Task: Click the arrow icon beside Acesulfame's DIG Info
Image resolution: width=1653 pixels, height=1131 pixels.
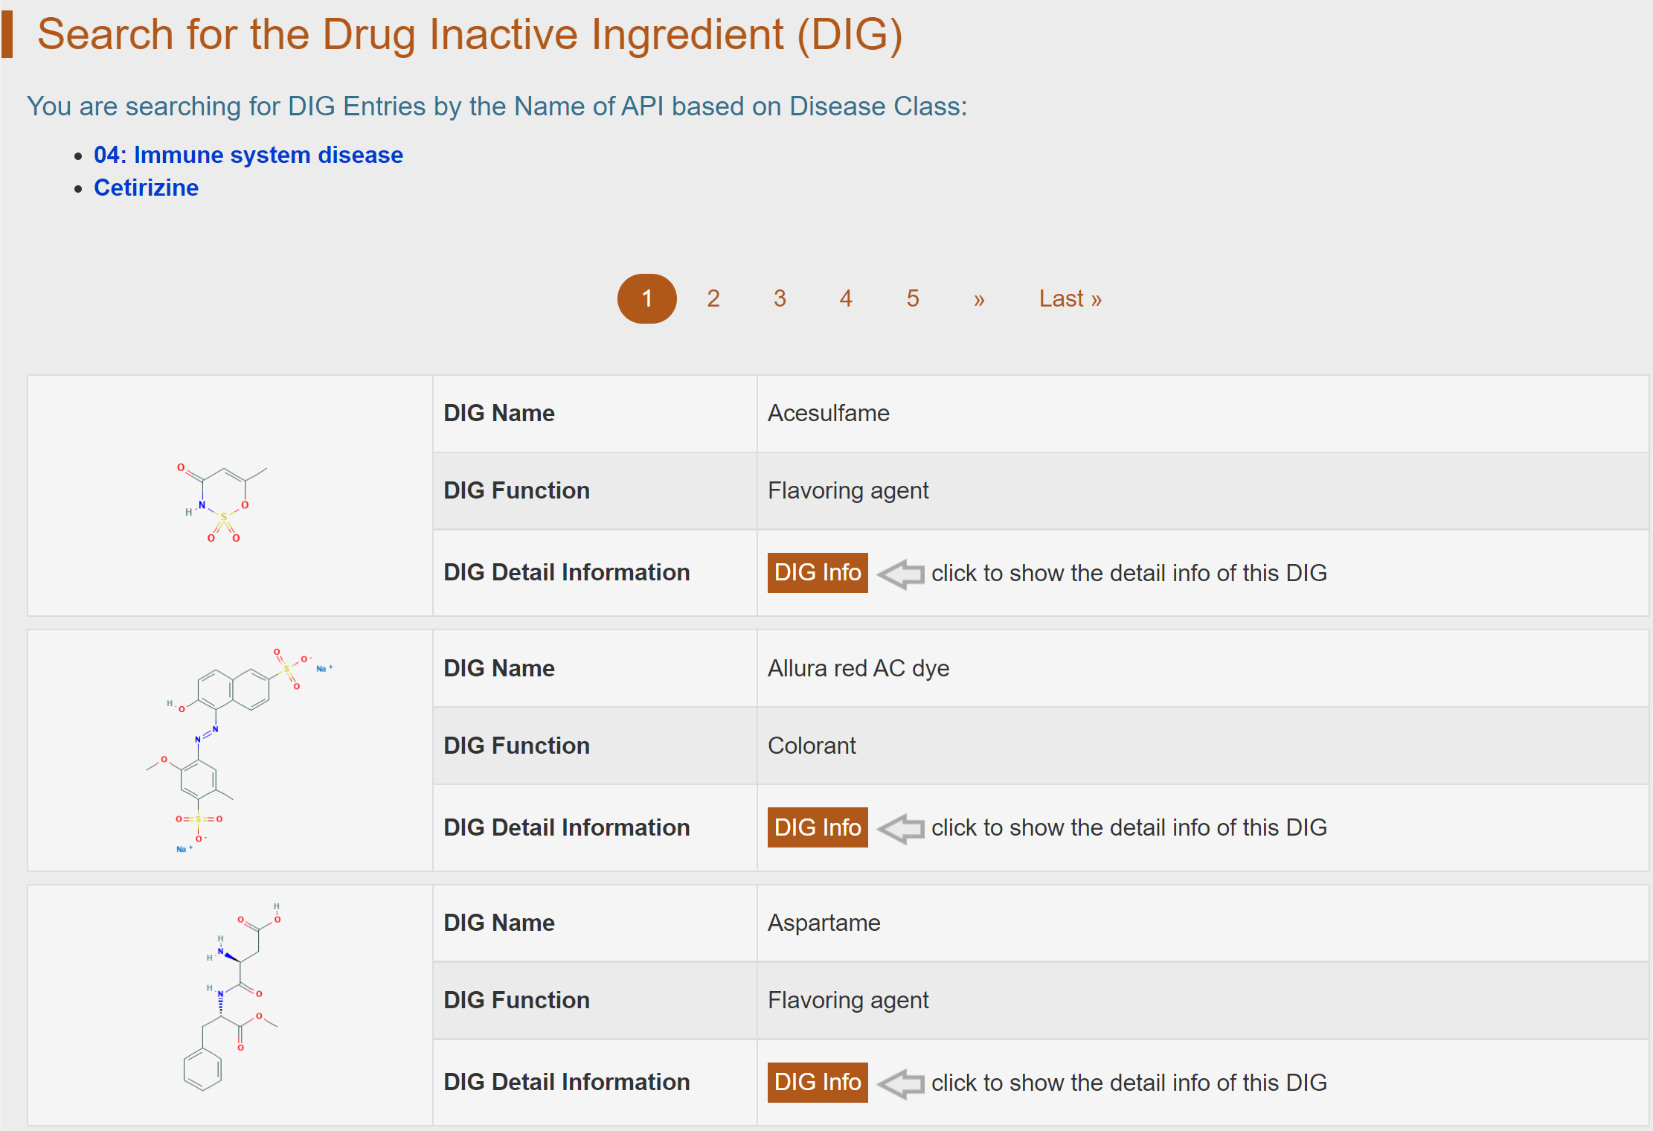Action: [x=901, y=574]
